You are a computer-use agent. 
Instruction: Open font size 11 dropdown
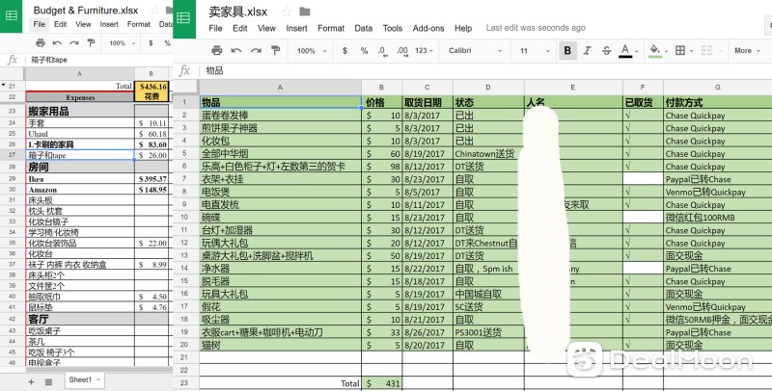pos(535,51)
